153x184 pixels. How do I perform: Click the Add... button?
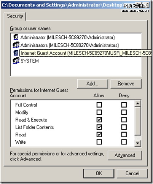point(92,84)
